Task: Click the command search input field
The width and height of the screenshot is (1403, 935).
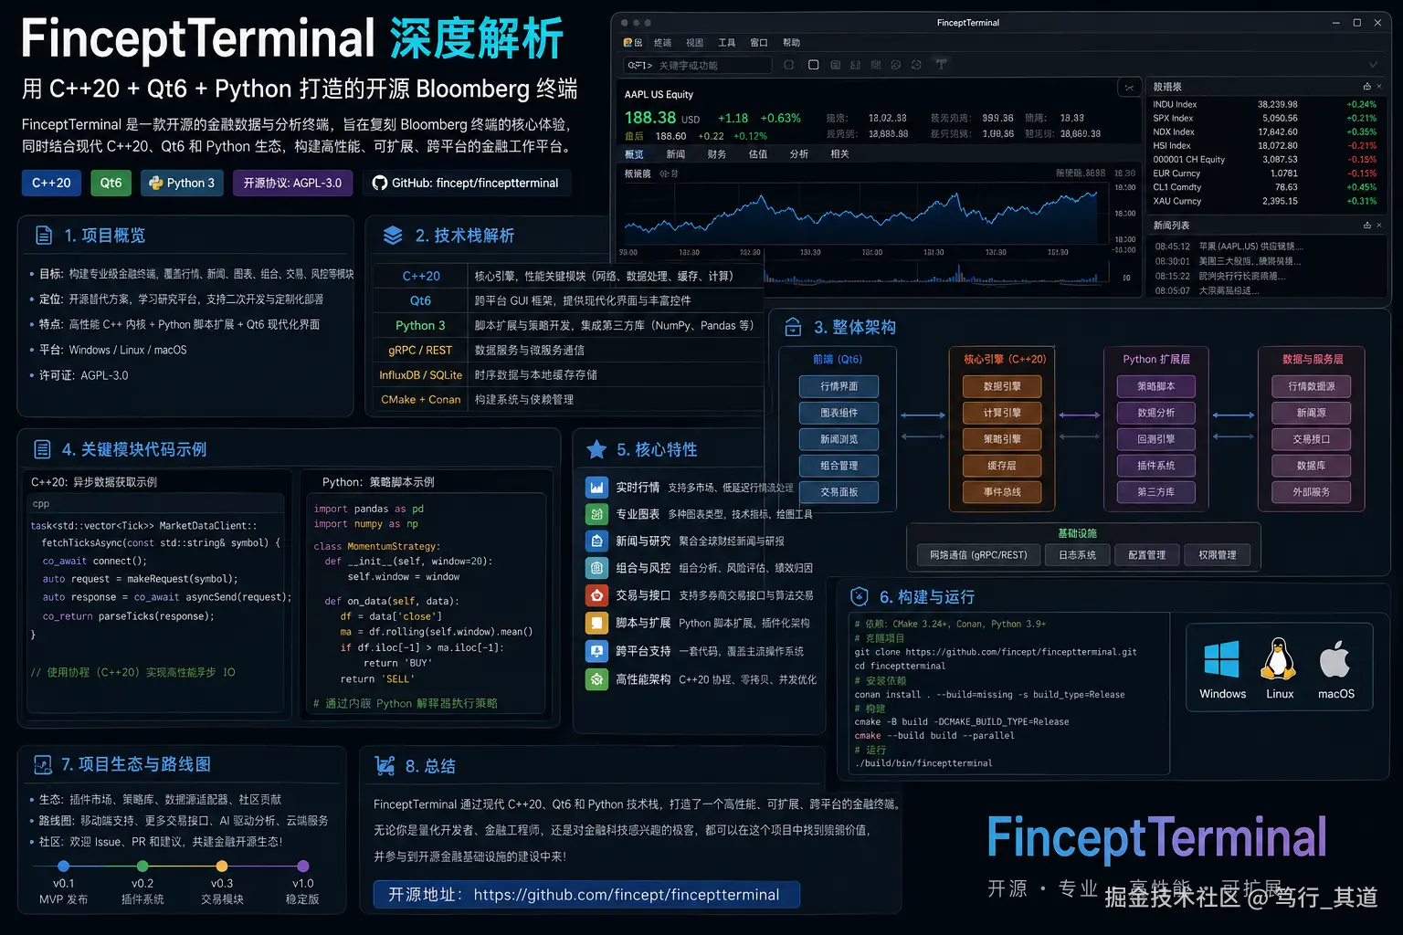Action: tap(697, 65)
